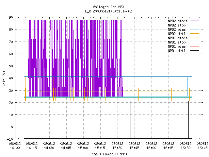Click the y-axis value 20
The height and width of the screenshot is (157, 209).
click(11, 103)
